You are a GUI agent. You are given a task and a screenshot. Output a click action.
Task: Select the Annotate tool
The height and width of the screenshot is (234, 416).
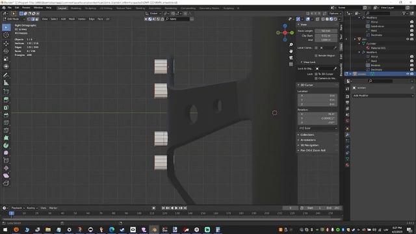tap(6, 75)
